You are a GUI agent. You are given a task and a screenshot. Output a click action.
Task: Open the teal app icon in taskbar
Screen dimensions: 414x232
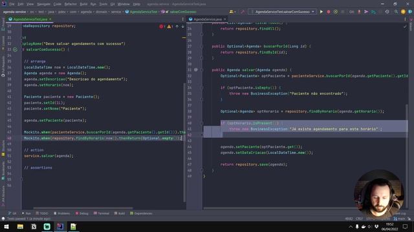click(x=47, y=226)
